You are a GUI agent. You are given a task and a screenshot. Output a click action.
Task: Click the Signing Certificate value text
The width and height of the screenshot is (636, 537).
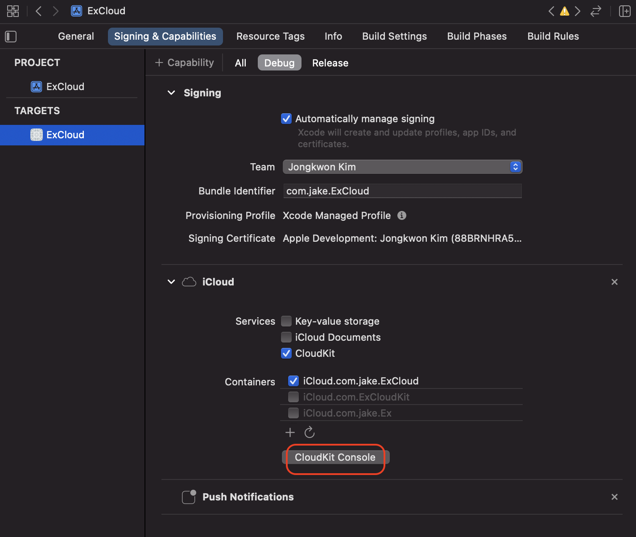402,239
